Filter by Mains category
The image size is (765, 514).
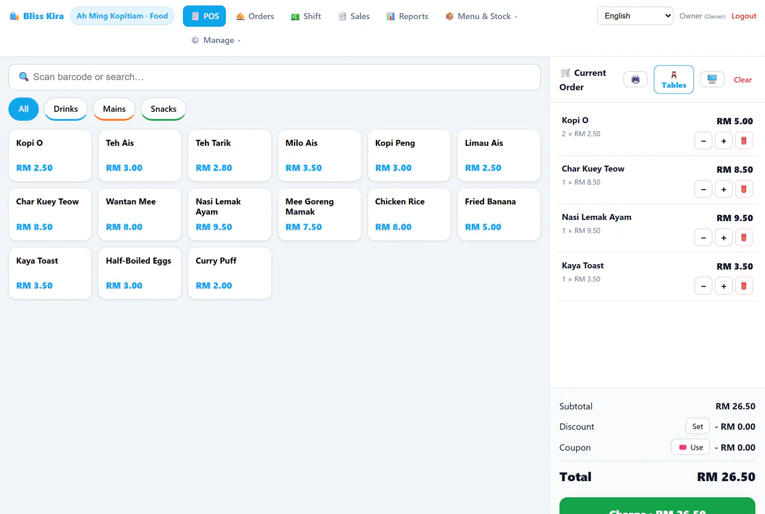114,109
